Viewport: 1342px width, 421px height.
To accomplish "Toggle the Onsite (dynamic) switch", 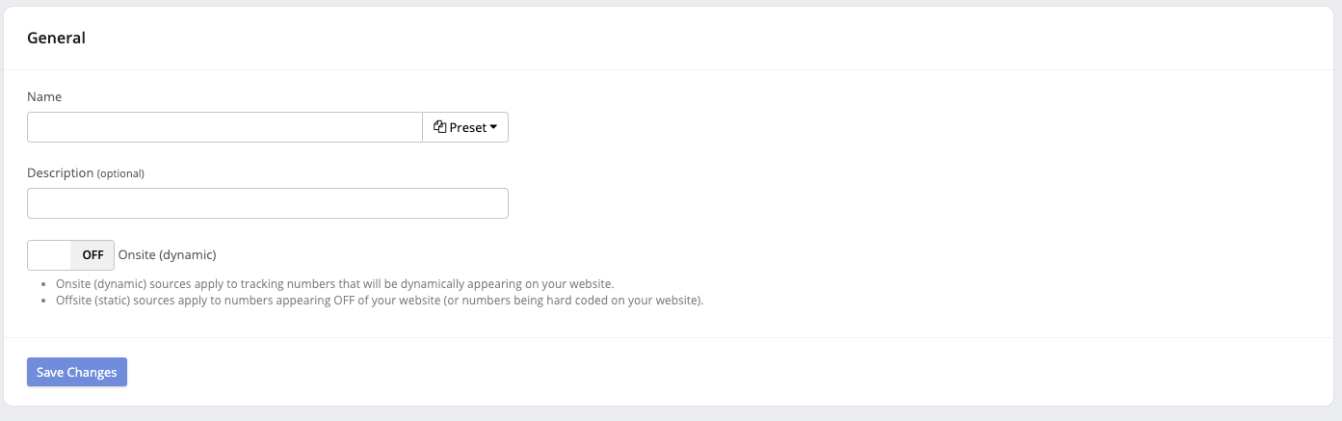I will point(70,255).
